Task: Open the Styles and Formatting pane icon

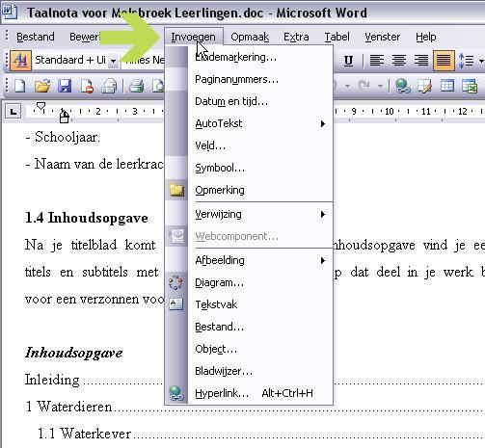Action: (x=20, y=60)
